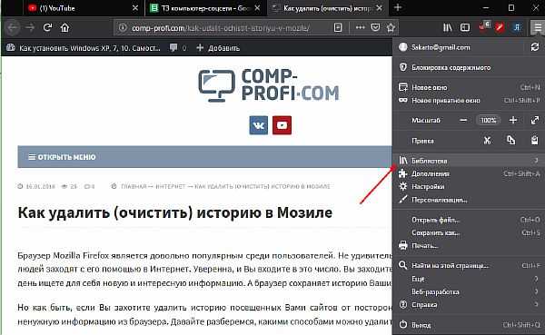
Task: Expand the Библиотека submenu
Action: point(468,161)
